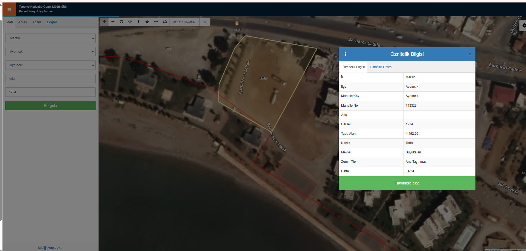Open the three-dot menu in Öznitelik Bilgisi
This screenshot has width=526, height=251.
click(345, 54)
